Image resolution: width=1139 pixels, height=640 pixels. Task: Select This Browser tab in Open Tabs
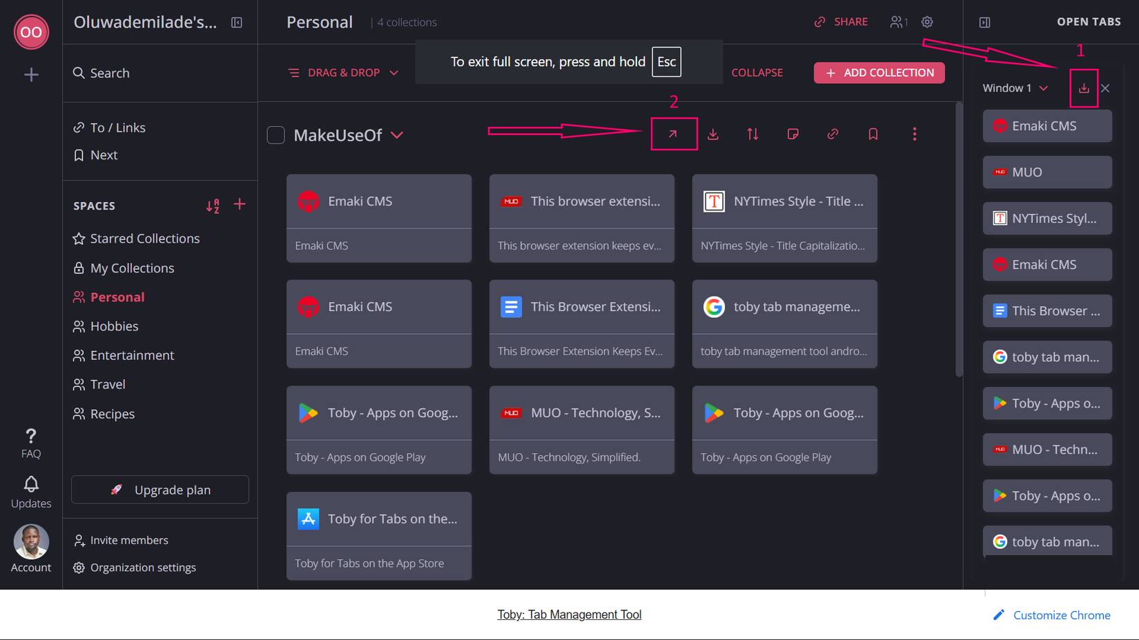point(1047,311)
